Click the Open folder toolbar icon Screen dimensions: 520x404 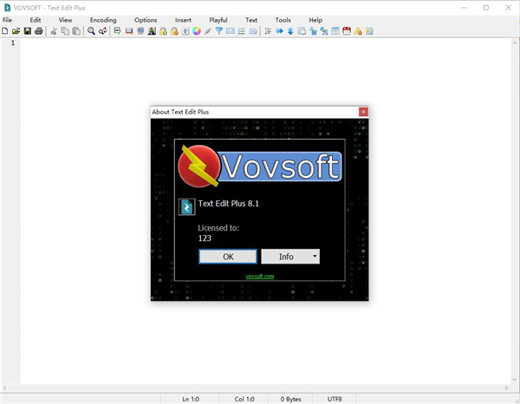click(16, 31)
